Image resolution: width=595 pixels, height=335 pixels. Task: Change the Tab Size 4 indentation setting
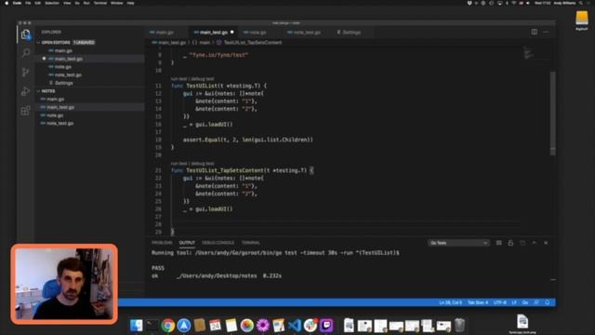478,302
